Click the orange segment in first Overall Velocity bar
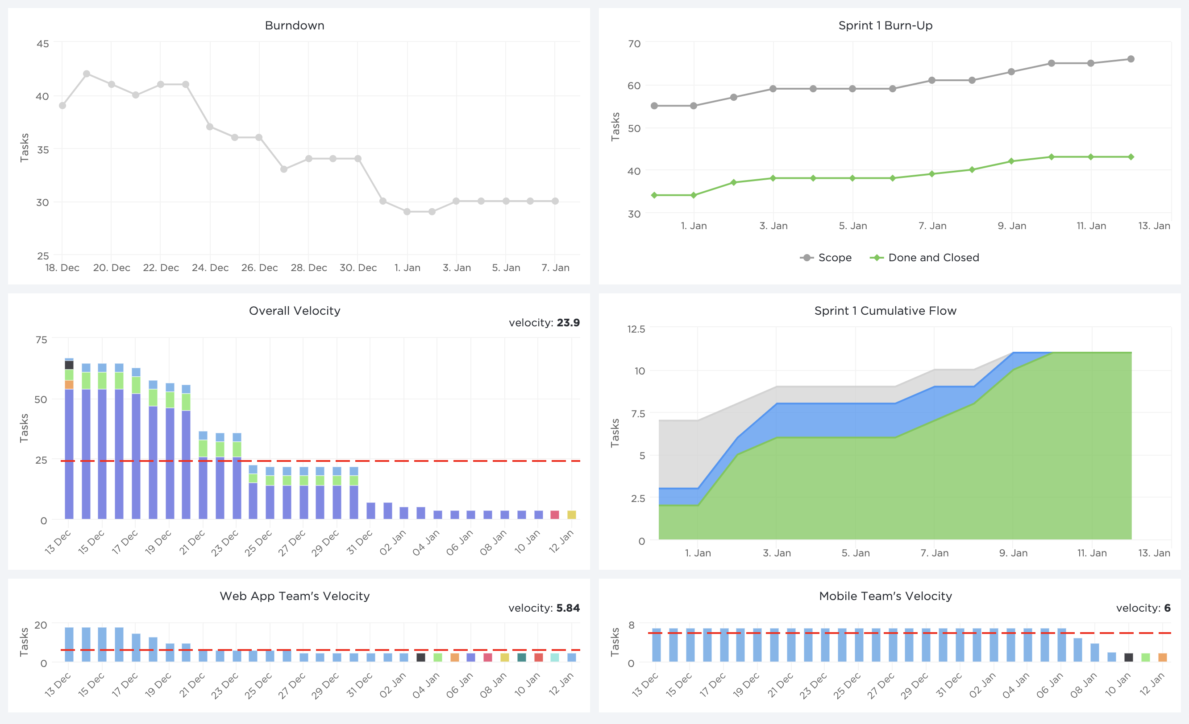1189x724 pixels. click(x=69, y=385)
